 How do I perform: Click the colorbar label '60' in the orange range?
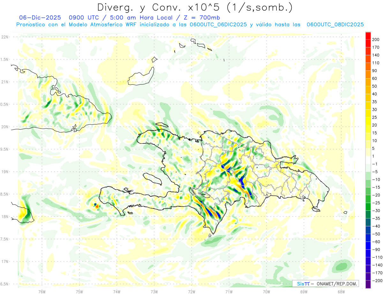pos(375,78)
